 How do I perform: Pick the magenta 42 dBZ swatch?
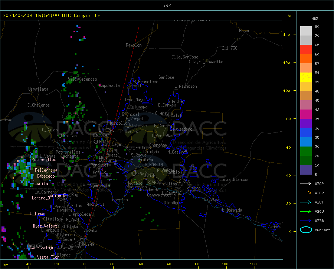[x=306, y=114]
